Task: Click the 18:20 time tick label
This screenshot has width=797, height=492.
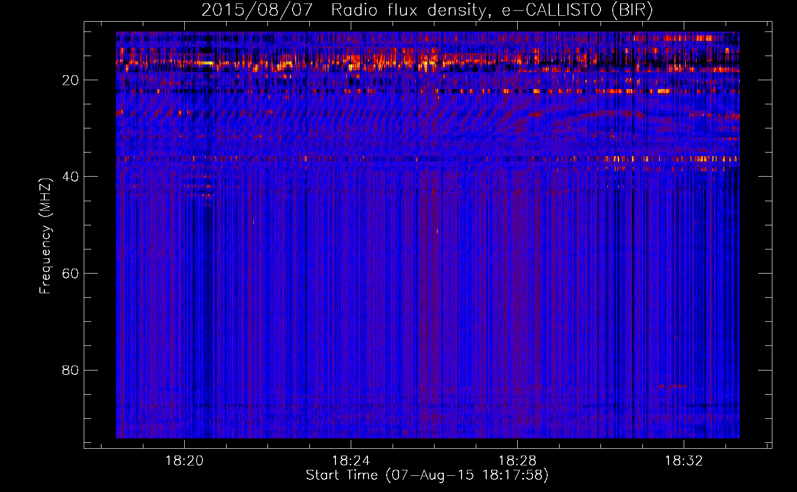Action: point(185,461)
